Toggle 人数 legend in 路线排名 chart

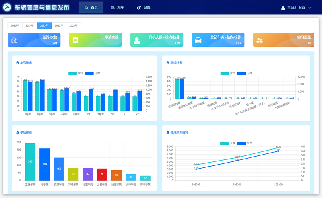[x=245, y=74]
